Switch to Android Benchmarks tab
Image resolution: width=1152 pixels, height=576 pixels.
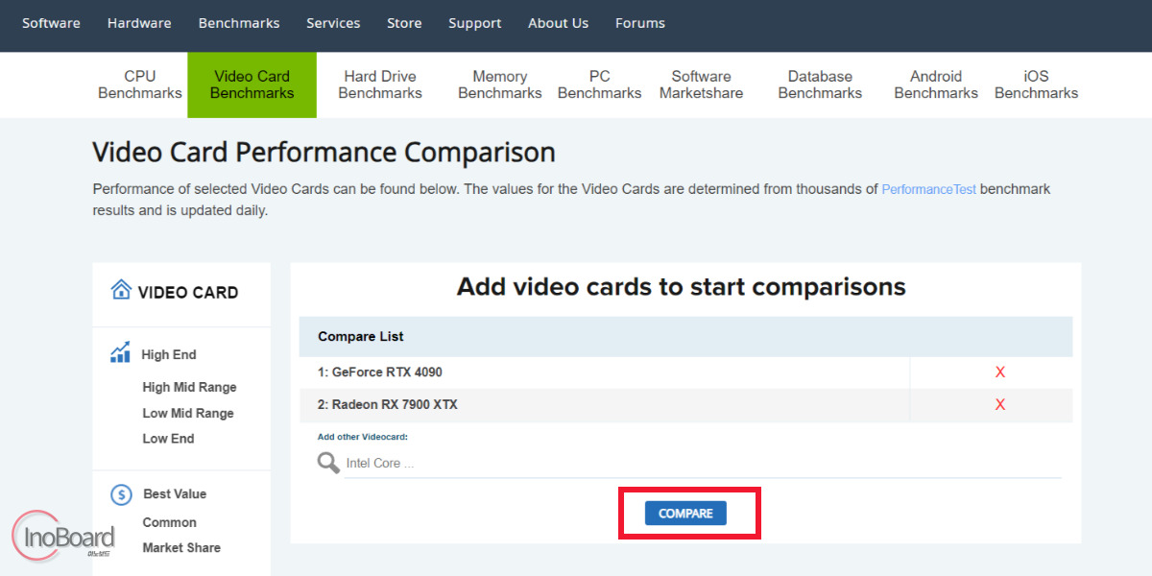click(936, 84)
